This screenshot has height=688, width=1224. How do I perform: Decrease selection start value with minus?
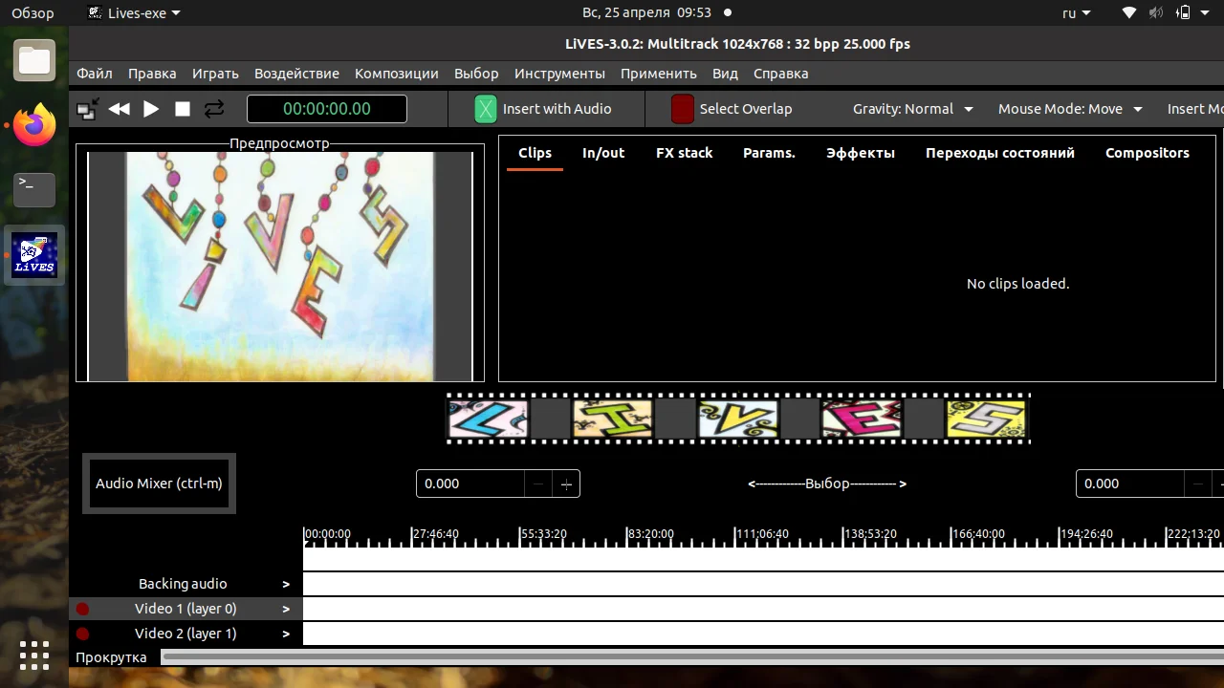point(538,484)
